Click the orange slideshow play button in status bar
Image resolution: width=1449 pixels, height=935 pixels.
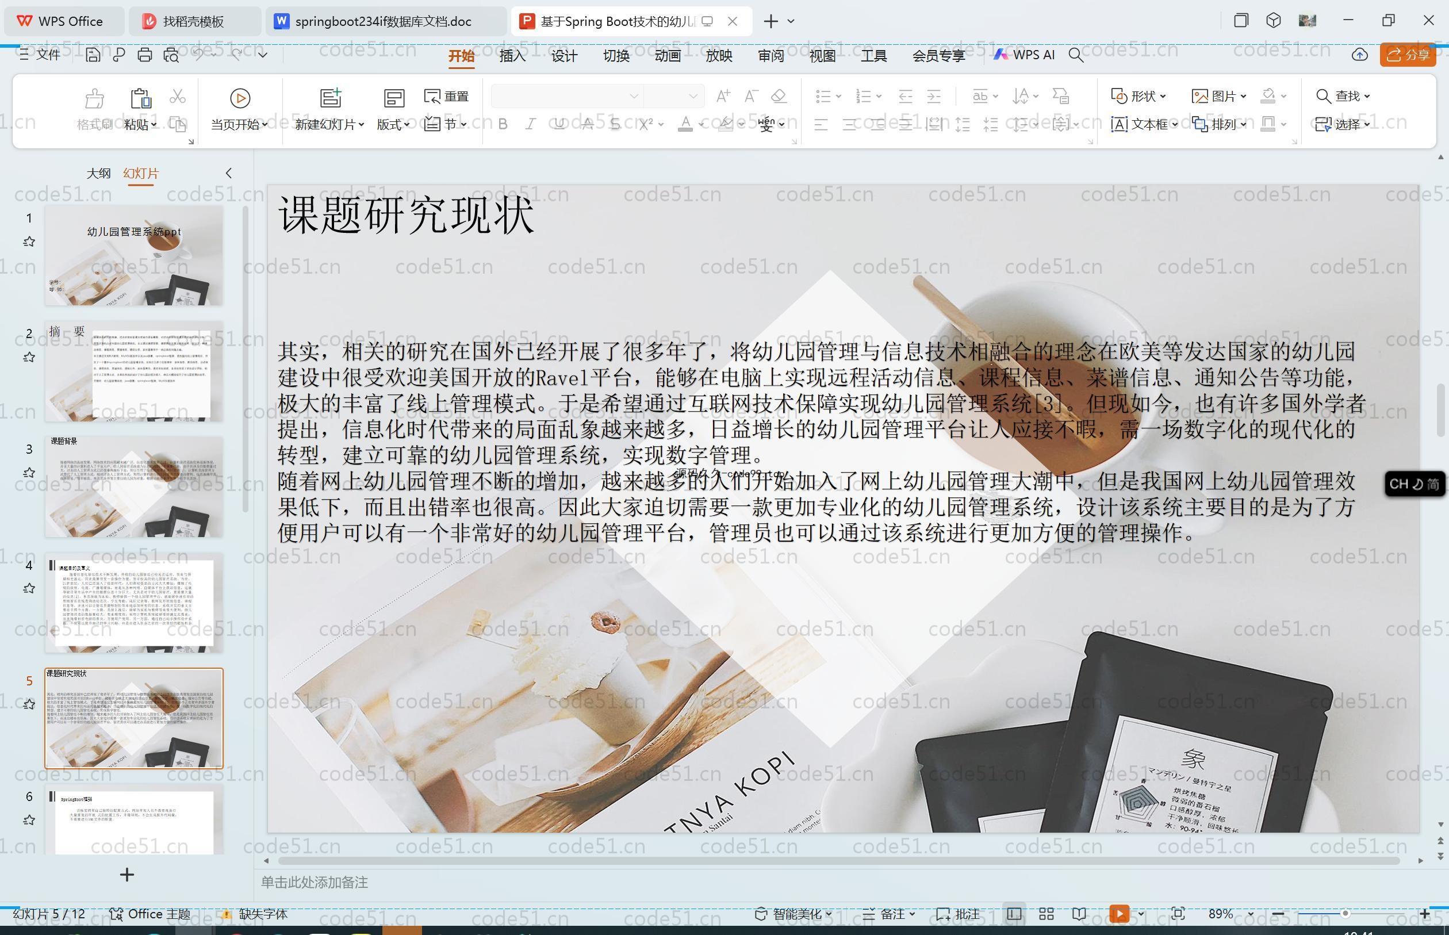tap(1120, 914)
